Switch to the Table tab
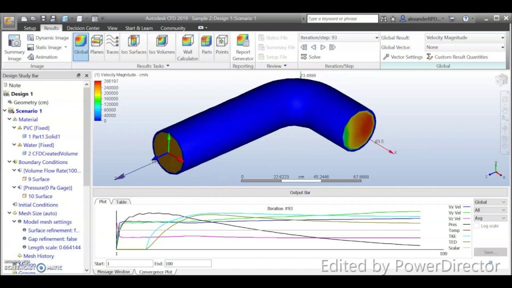512x288 pixels. [x=121, y=202]
